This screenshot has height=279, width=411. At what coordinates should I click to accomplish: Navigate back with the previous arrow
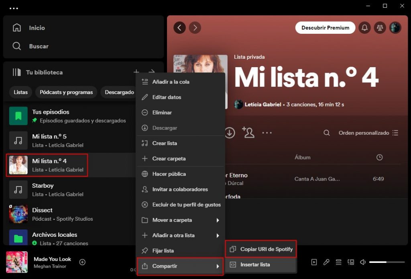[x=179, y=27]
